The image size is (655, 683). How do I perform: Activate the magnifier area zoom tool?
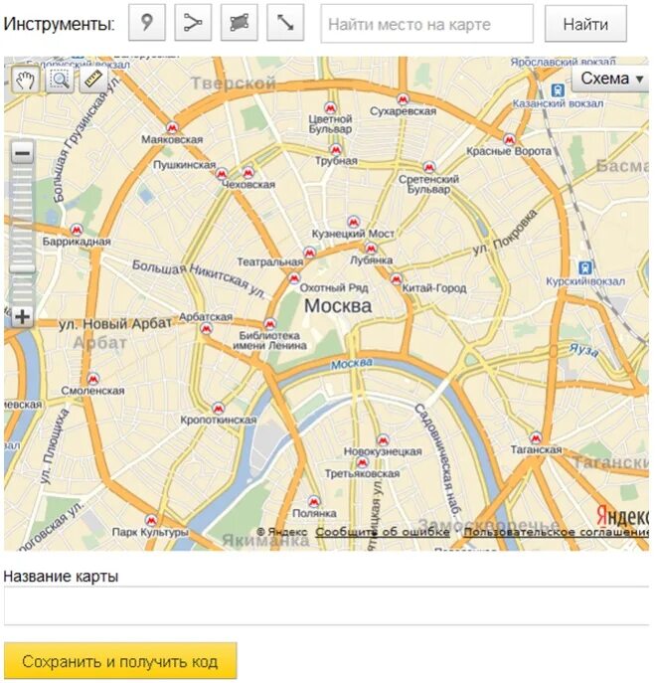60,80
